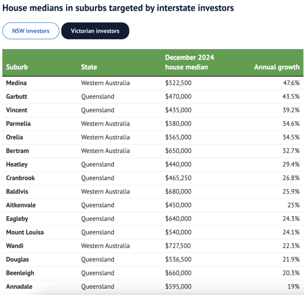Click the 21.9% annual growth value
The height and width of the screenshot is (295, 304).
(291, 259)
